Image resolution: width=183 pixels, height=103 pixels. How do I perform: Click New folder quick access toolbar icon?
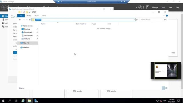pos(27,12)
